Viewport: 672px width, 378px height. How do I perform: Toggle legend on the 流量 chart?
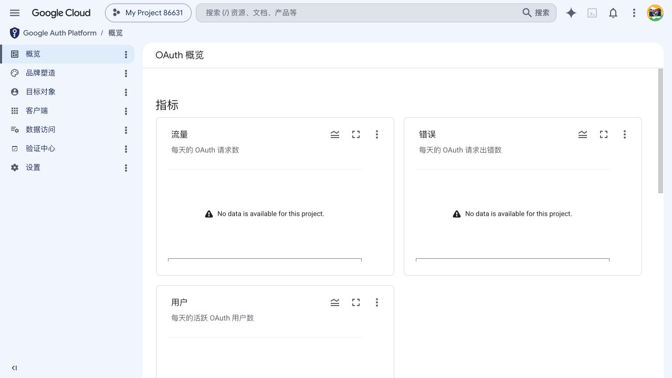(x=335, y=134)
